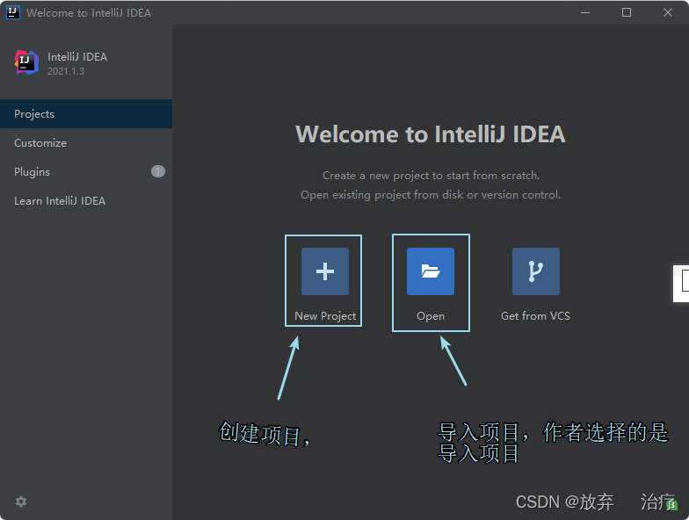
Task: Click the Welcome to IntelliJ IDEA heading
Action: 431,134
